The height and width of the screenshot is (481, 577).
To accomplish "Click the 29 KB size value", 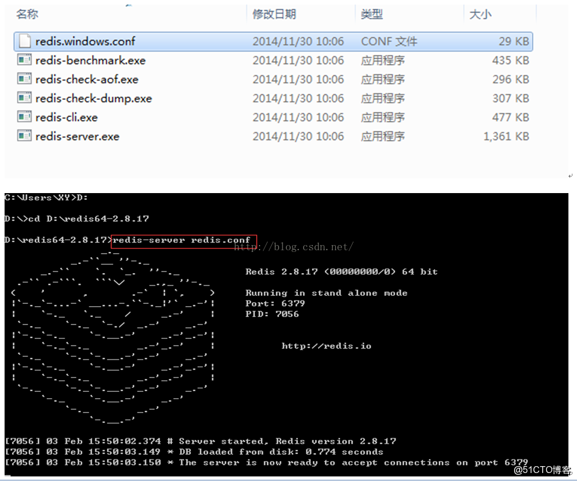I will point(514,41).
